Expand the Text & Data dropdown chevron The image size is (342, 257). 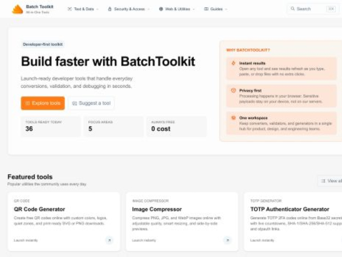click(x=97, y=9)
